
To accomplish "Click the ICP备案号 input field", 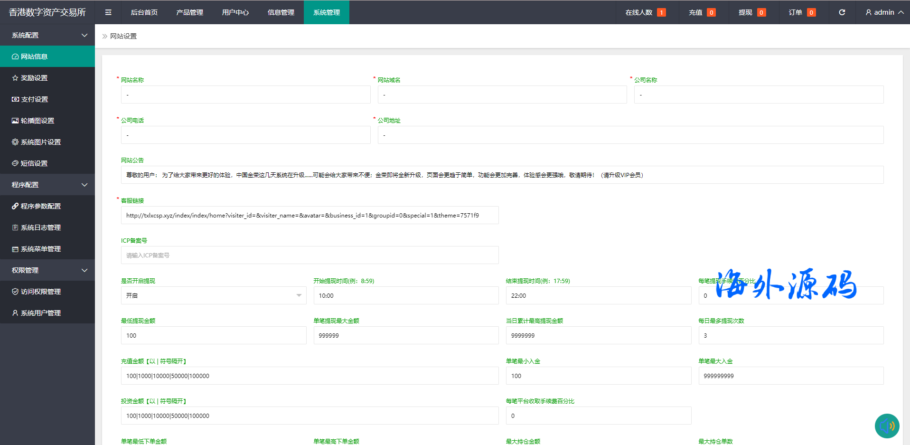I will coord(310,255).
